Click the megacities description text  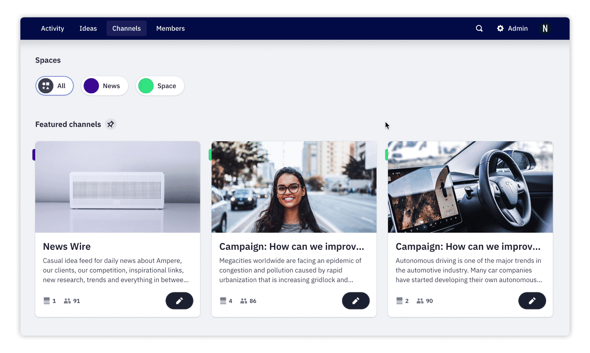(x=290, y=270)
